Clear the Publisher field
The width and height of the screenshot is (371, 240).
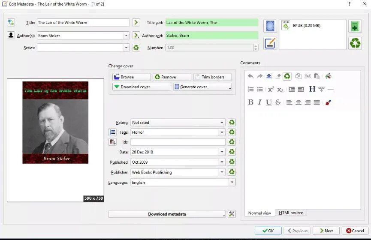tap(232, 172)
